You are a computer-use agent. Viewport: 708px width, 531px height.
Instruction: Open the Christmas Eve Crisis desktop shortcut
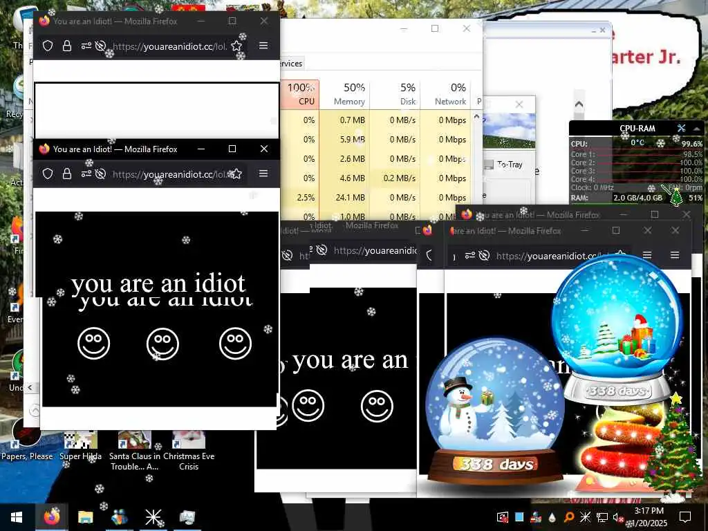point(189,451)
